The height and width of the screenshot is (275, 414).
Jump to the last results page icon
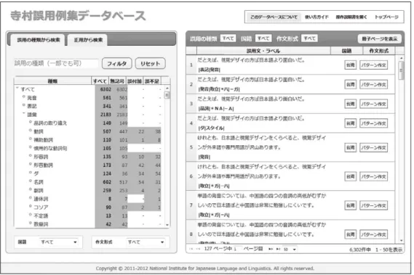click(x=278, y=249)
